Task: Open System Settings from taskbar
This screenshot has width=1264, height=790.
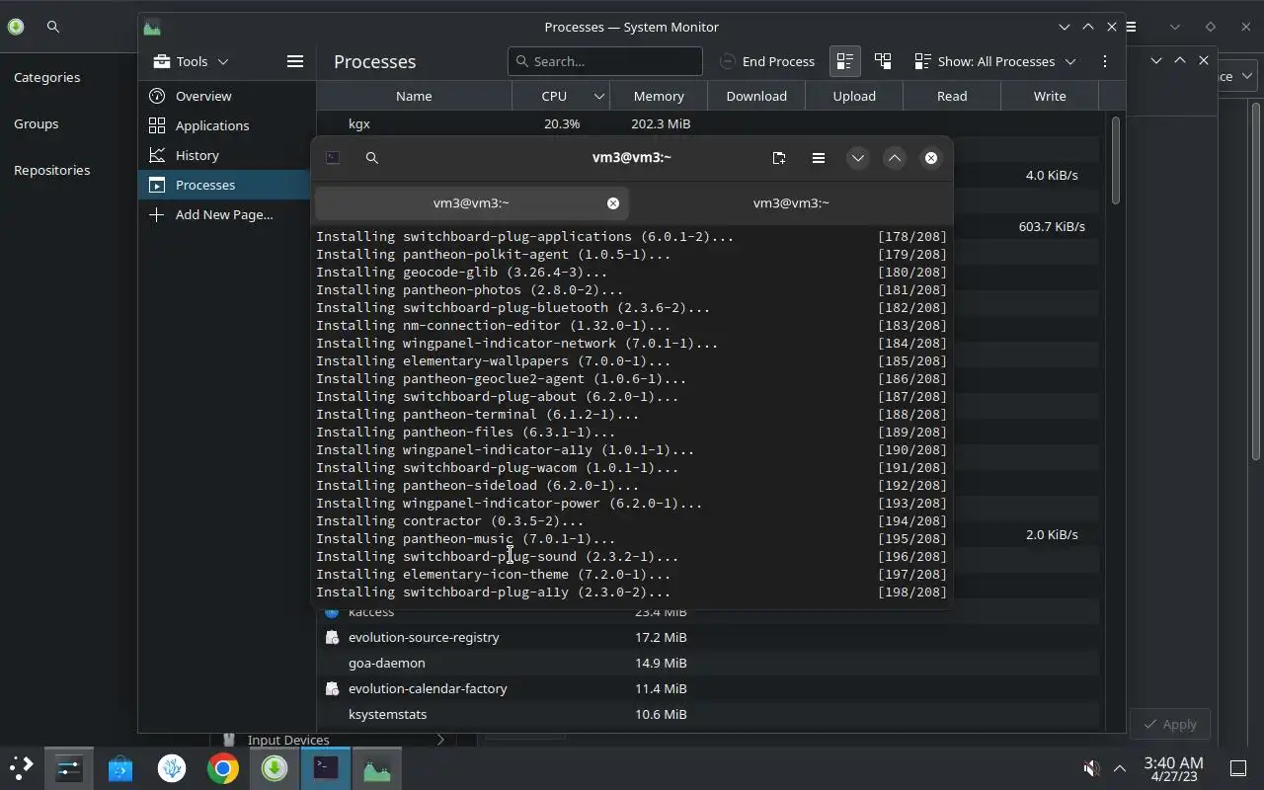Action: coord(68,767)
